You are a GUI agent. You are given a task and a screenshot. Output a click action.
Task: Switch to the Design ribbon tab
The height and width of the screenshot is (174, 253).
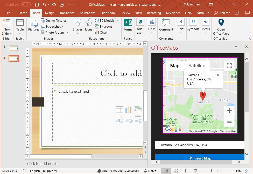[50, 13]
